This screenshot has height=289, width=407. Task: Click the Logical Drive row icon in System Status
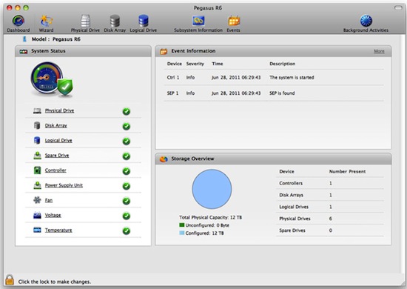point(37,140)
